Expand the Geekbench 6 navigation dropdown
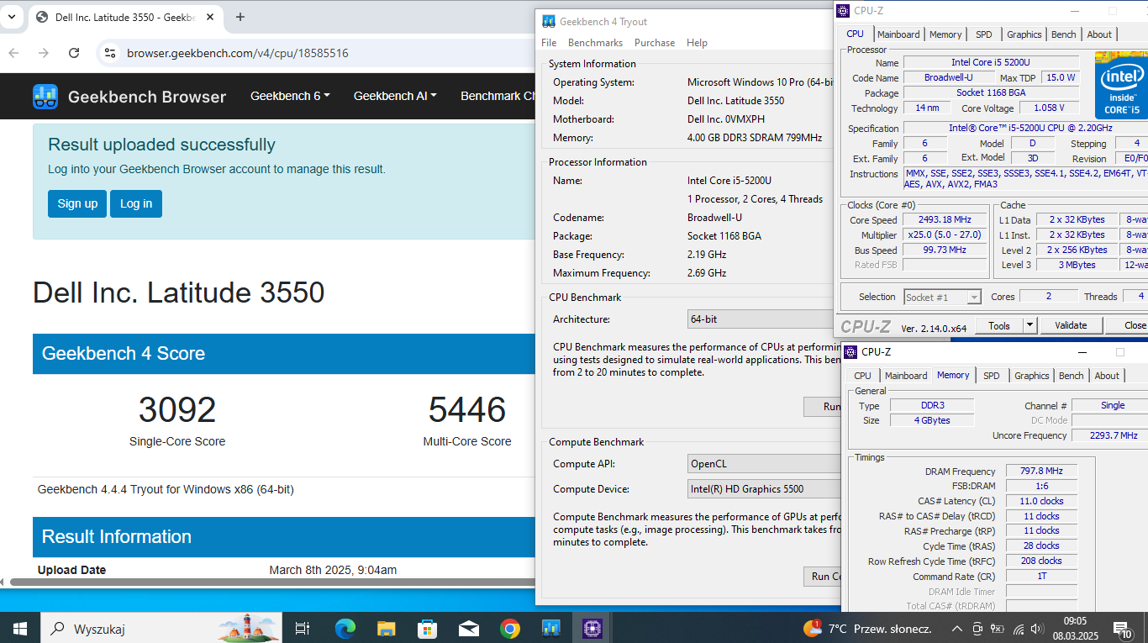Screen dimensions: 1148x643 pyautogui.click(x=290, y=96)
